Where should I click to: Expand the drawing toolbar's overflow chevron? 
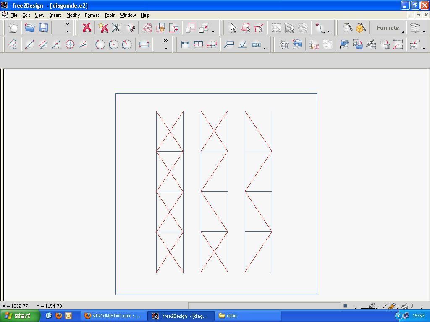pos(165,41)
